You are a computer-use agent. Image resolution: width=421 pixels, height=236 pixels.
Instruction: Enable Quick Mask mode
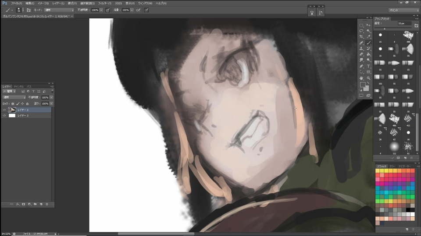point(361,96)
